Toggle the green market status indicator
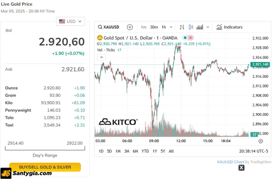This screenshot has width=274, height=179. click(185, 38)
